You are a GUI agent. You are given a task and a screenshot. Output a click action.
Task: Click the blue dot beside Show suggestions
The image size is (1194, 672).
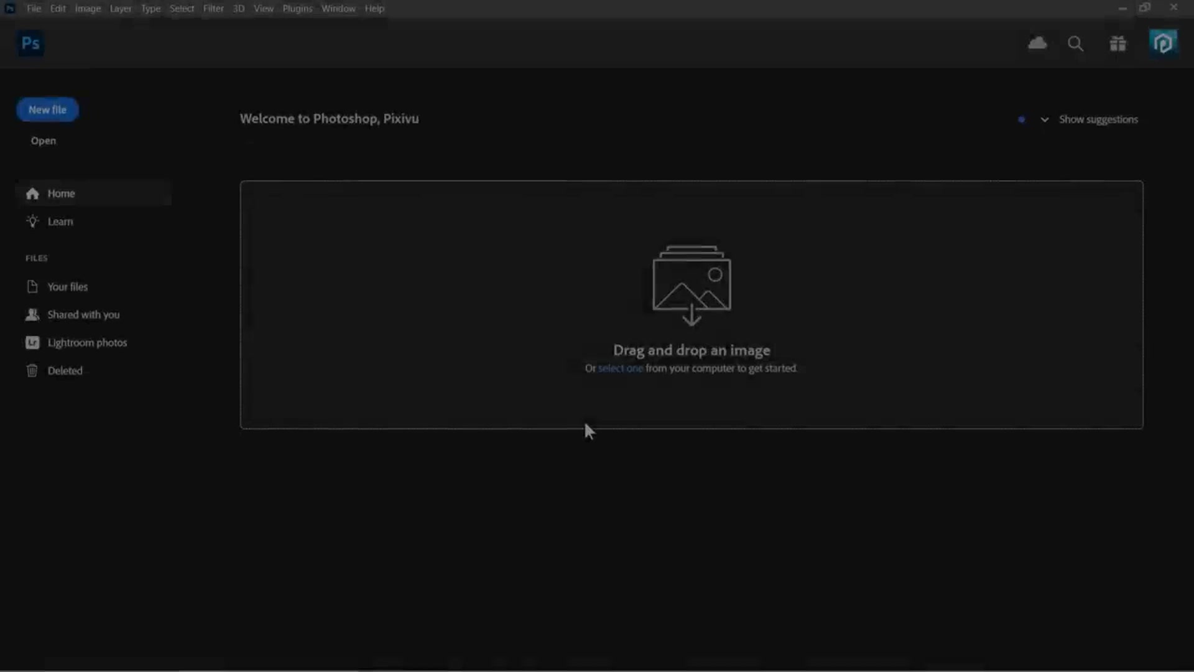point(1021,119)
